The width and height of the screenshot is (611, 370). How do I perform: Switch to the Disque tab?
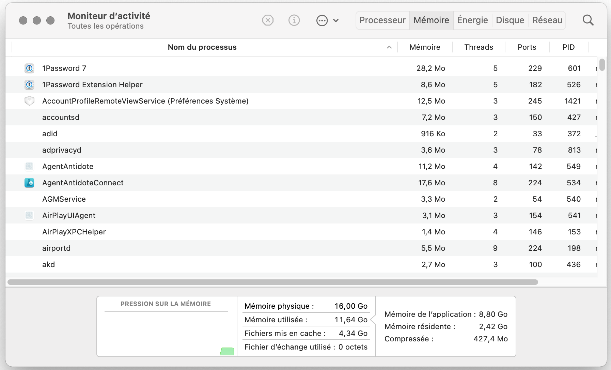click(510, 20)
